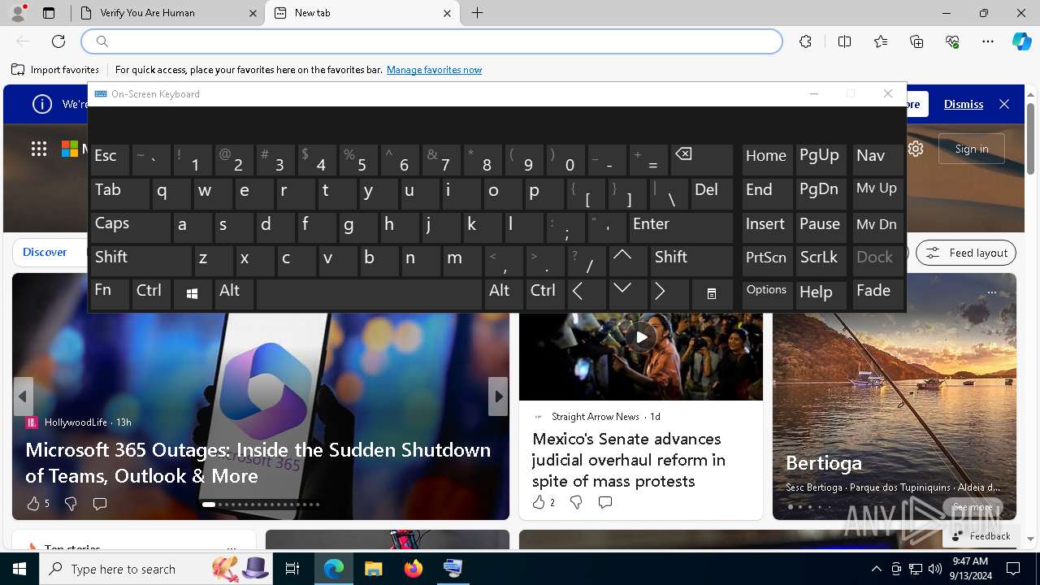The image size is (1040, 585).
Task: Toggle right Alt key on On-Screen Keyboard
Action: (x=504, y=294)
